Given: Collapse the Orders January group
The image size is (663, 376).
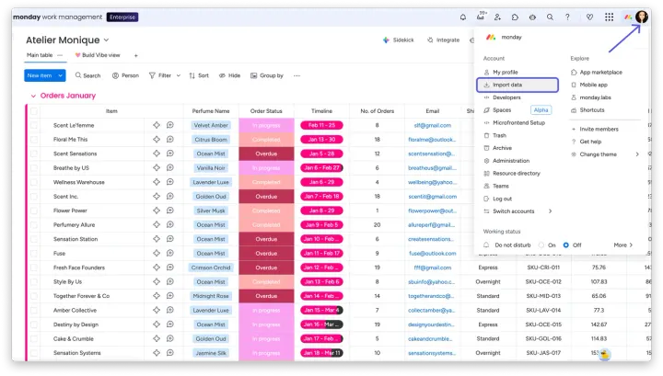Looking at the screenshot, I should (33, 96).
